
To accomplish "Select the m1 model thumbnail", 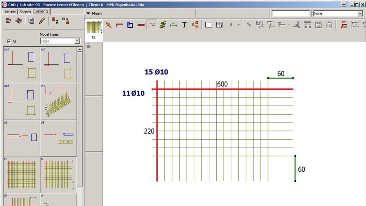I will point(58,102).
